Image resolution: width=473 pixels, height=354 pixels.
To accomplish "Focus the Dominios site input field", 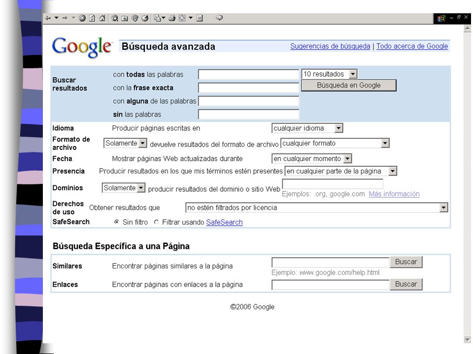I will coord(333,183).
